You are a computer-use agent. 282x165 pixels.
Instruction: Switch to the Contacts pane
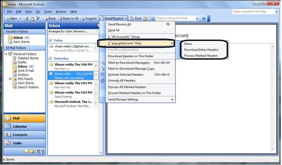click(24, 135)
